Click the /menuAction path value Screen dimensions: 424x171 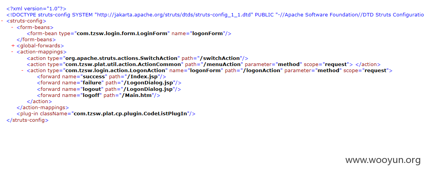[x=221, y=65]
